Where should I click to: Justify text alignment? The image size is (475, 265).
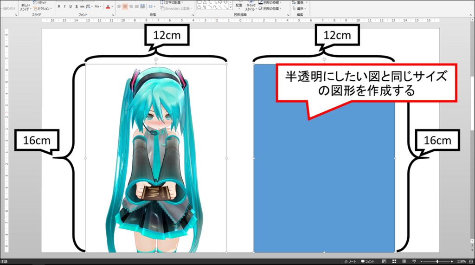click(x=137, y=6)
